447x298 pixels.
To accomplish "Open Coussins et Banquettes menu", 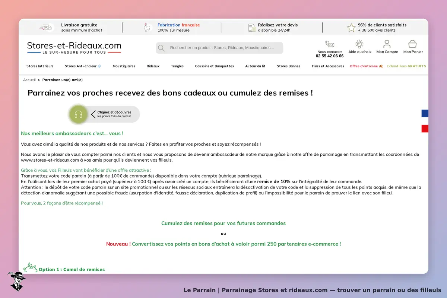I will coord(215,66).
